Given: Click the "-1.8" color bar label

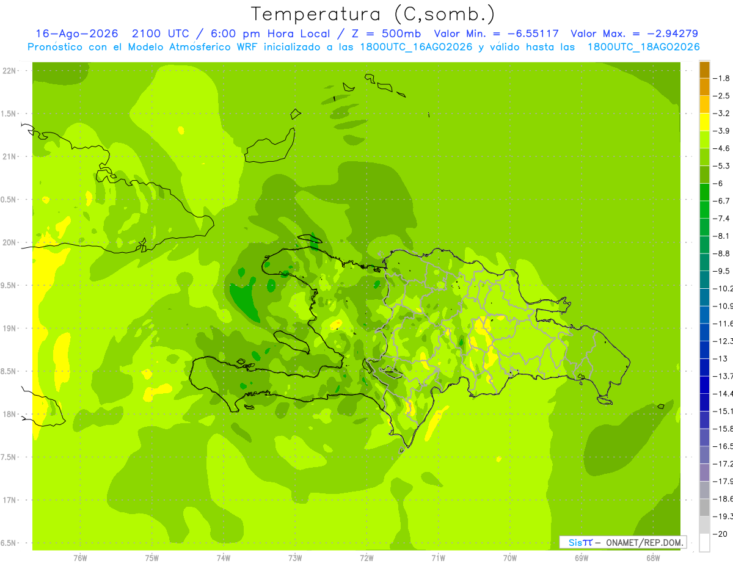Looking at the screenshot, I should click(x=721, y=78).
